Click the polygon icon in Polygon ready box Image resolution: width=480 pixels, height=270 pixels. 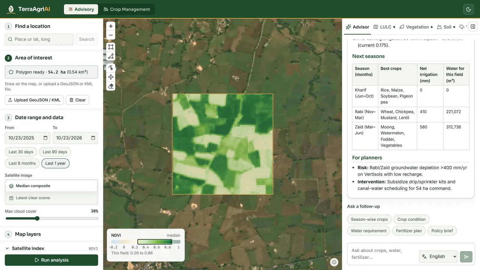(x=11, y=72)
